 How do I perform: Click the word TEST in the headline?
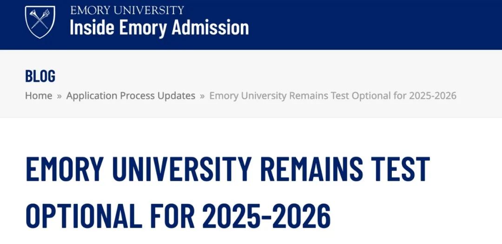(x=403, y=169)
